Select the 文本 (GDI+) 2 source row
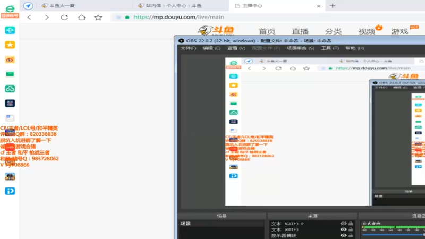 point(312,224)
